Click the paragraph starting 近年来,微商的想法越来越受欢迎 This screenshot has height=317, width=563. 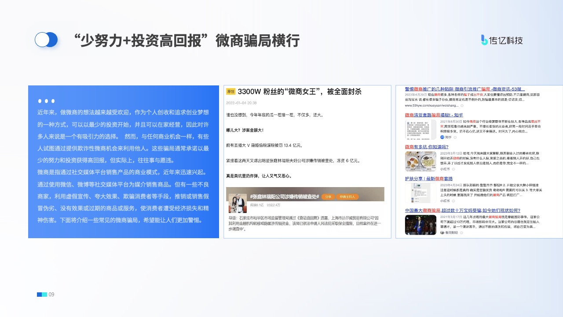[123, 136]
